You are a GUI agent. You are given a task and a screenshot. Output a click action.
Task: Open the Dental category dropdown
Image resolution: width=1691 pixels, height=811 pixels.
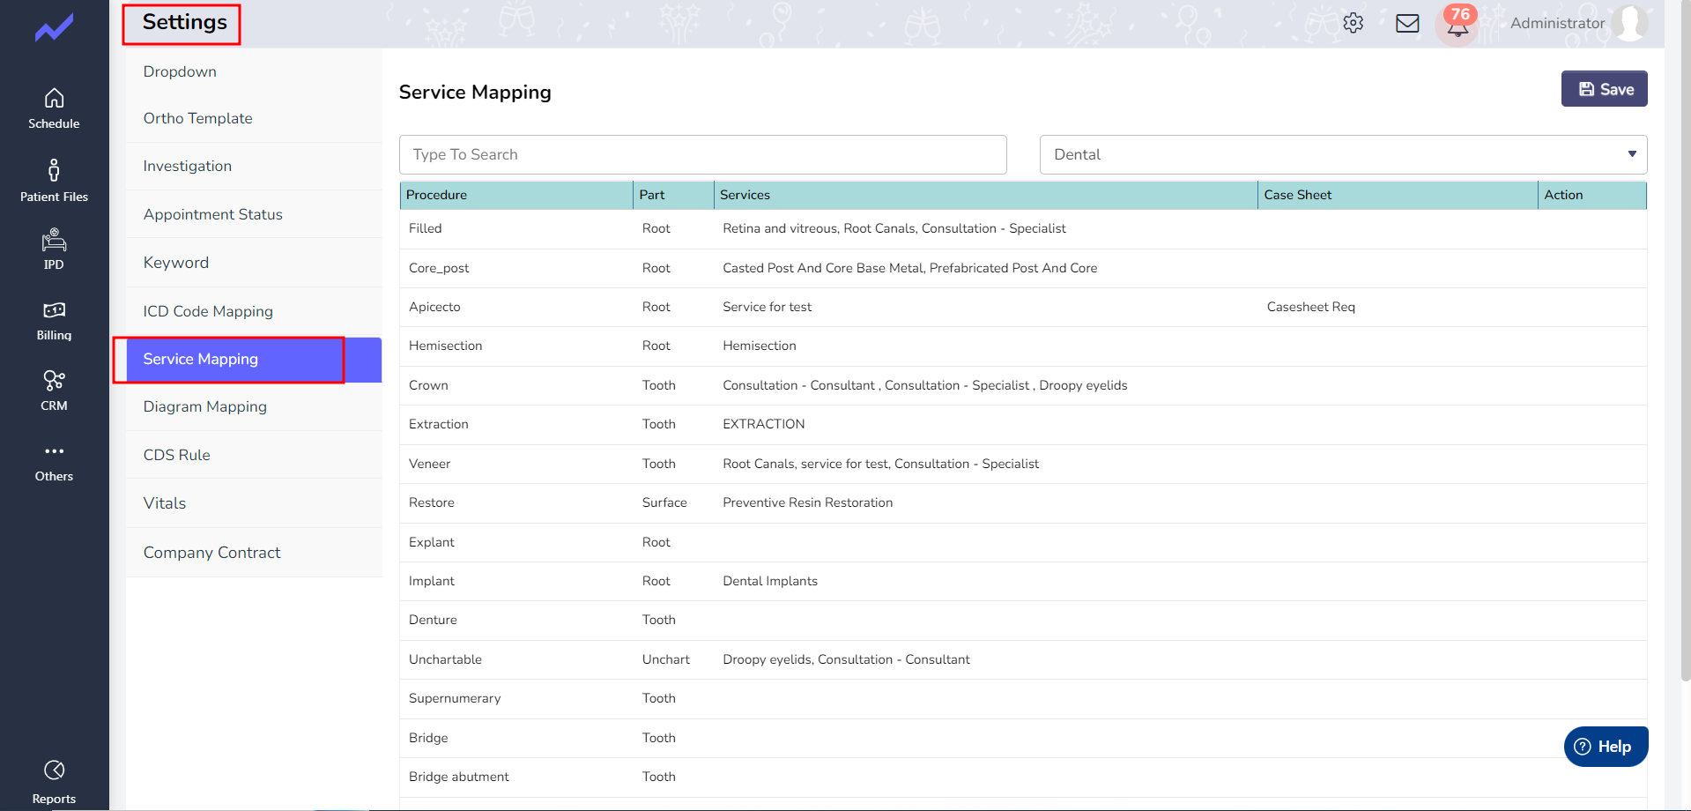(1343, 154)
